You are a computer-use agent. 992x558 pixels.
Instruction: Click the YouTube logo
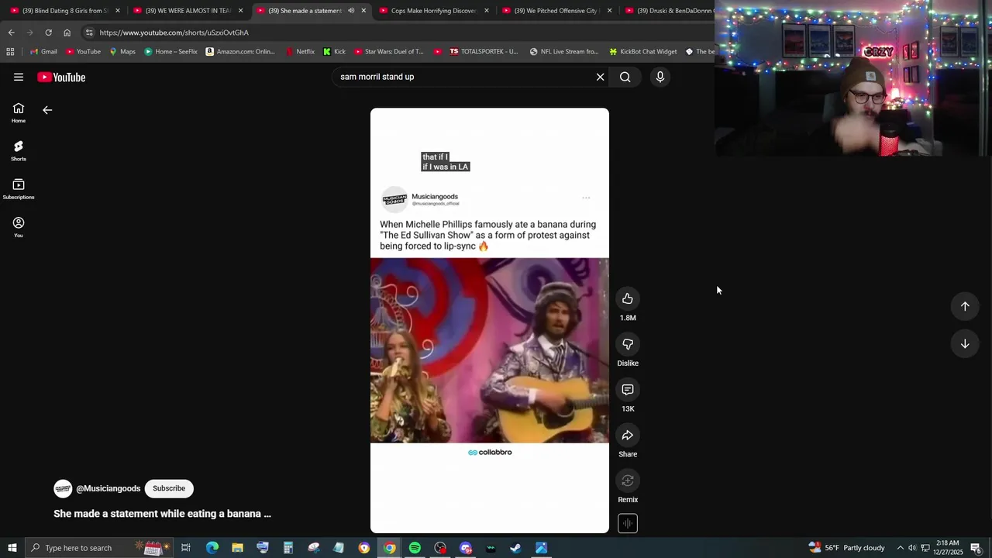[x=61, y=77]
